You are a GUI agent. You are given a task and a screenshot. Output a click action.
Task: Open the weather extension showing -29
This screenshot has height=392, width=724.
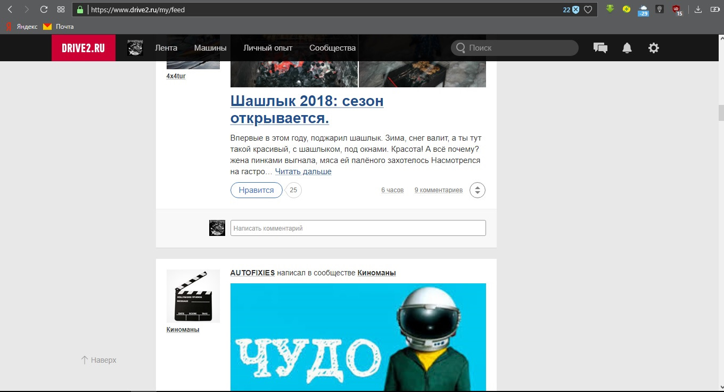[644, 10]
